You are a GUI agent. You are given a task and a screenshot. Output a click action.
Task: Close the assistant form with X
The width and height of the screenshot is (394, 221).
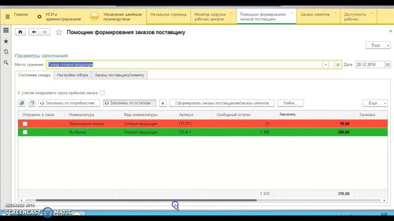[x=390, y=31]
